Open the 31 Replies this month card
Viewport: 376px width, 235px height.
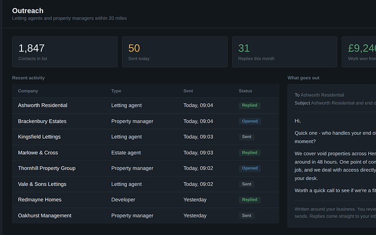pyautogui.click(x=285, y=52)
